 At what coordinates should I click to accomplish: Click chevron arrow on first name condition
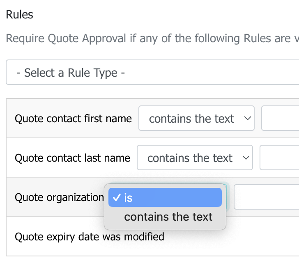click(x=248, y=119)
